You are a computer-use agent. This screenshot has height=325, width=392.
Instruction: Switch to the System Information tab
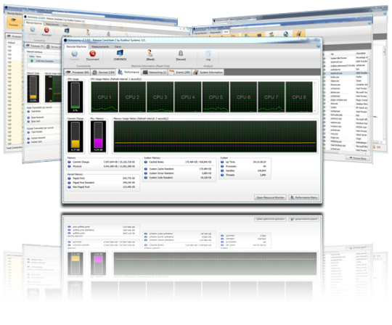coord(208,73)
